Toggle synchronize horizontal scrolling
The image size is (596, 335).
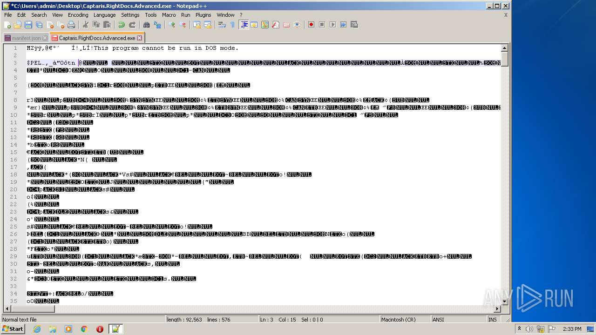(x=207, y=25)
